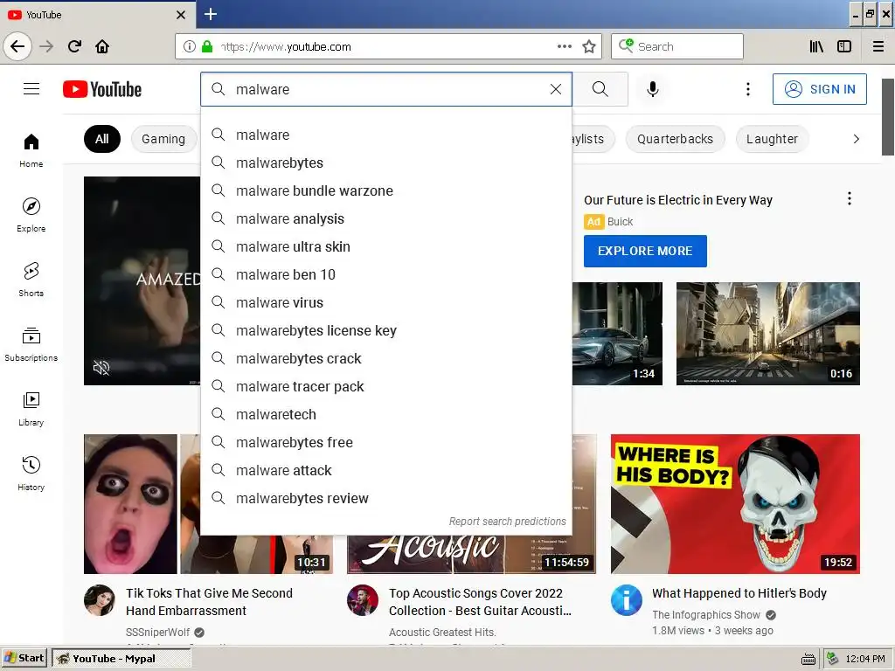The height and width of the screenshot is (671, 895).
Task: Clear the search box with the X
Action: click(555, 89)
